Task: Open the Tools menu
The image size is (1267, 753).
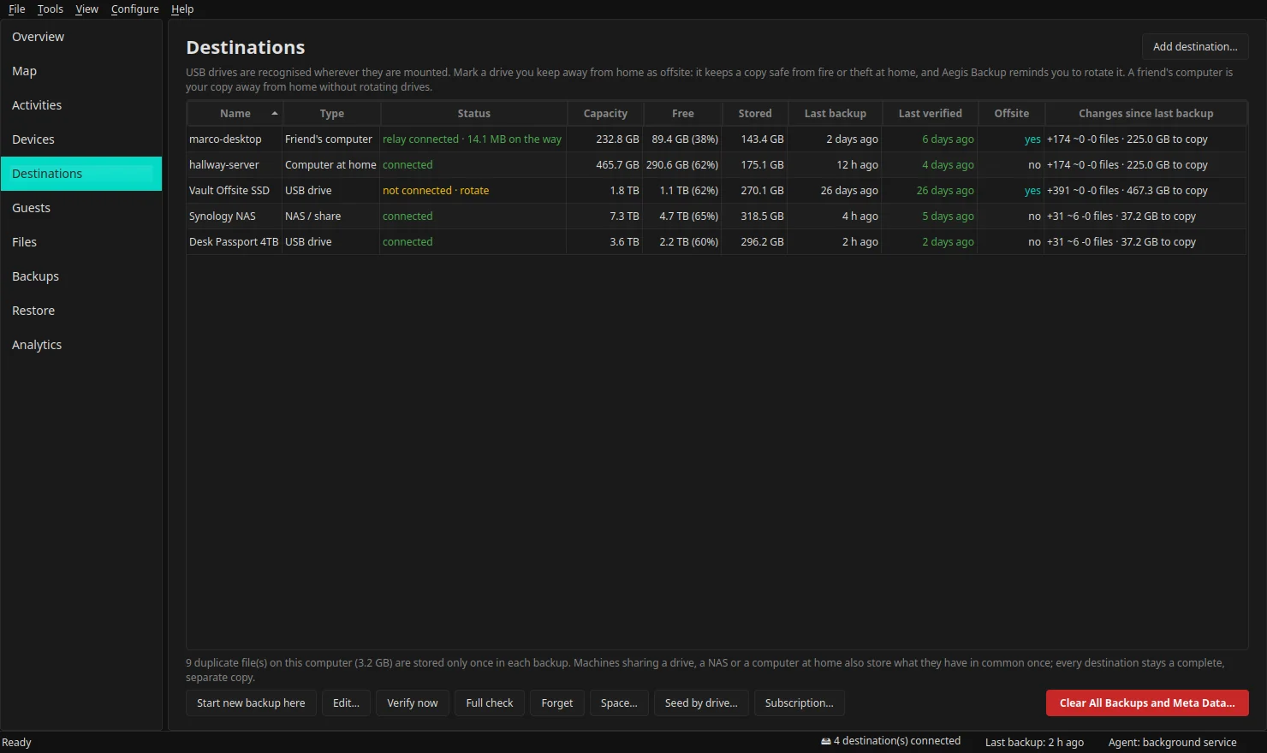Action: 51,9
